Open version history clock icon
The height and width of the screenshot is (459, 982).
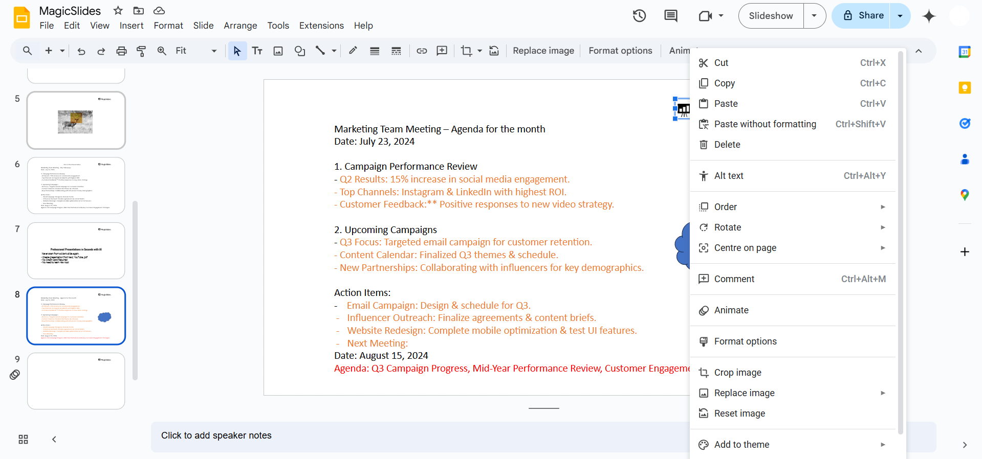pos(639,16)
